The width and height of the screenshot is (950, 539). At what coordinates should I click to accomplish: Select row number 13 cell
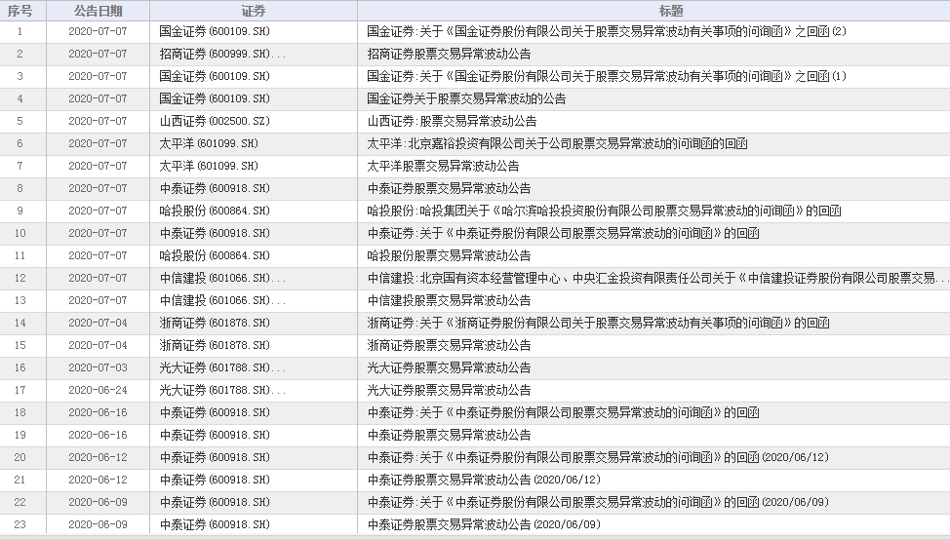pos(20,300)
